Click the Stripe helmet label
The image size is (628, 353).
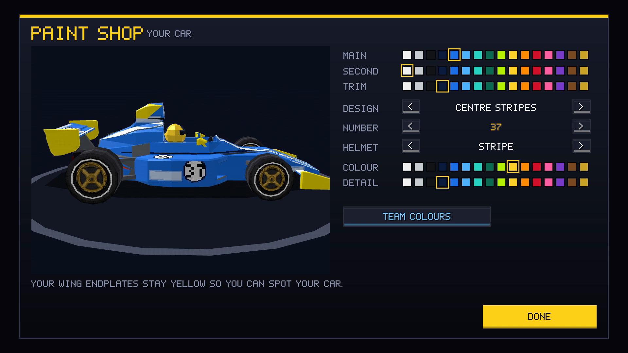(496, 146)
